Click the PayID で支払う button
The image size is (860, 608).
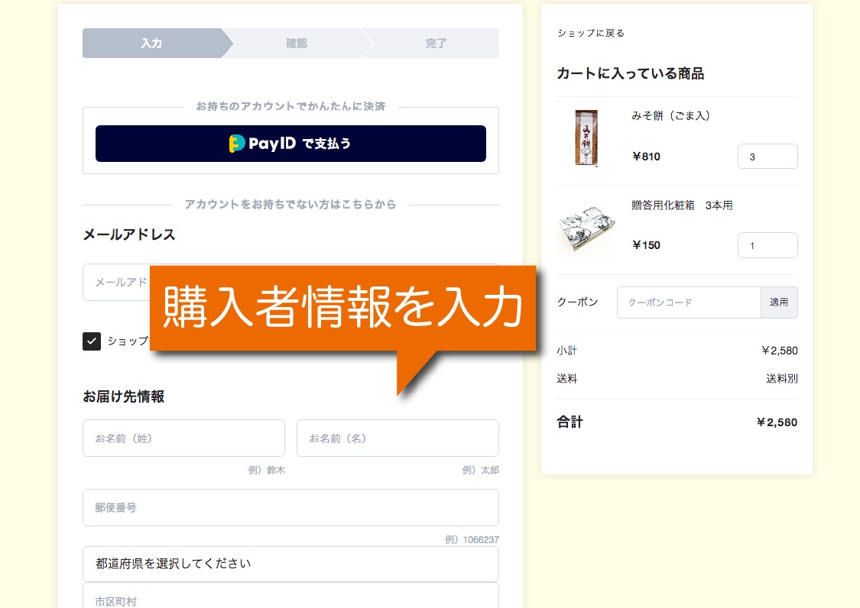pyautogui.click(x=290, y=144)
